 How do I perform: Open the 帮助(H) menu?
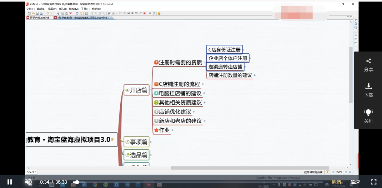coord(97,9)
